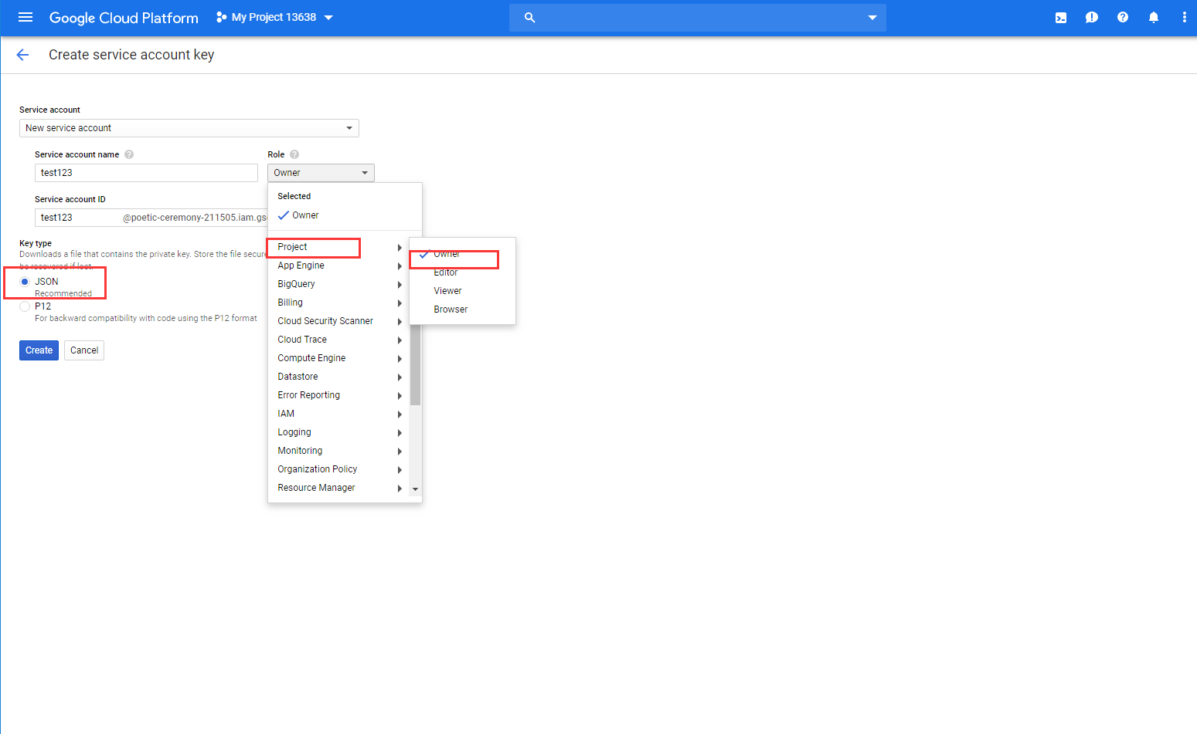Image resolution: width=1197 pixels, height=734 pixels.
Task: Expand the Cloud Trace submenu arrow
Action: tap(400, 340)
